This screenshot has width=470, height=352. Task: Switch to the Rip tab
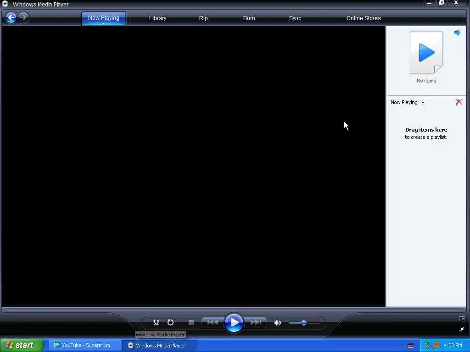pos(203,18)
